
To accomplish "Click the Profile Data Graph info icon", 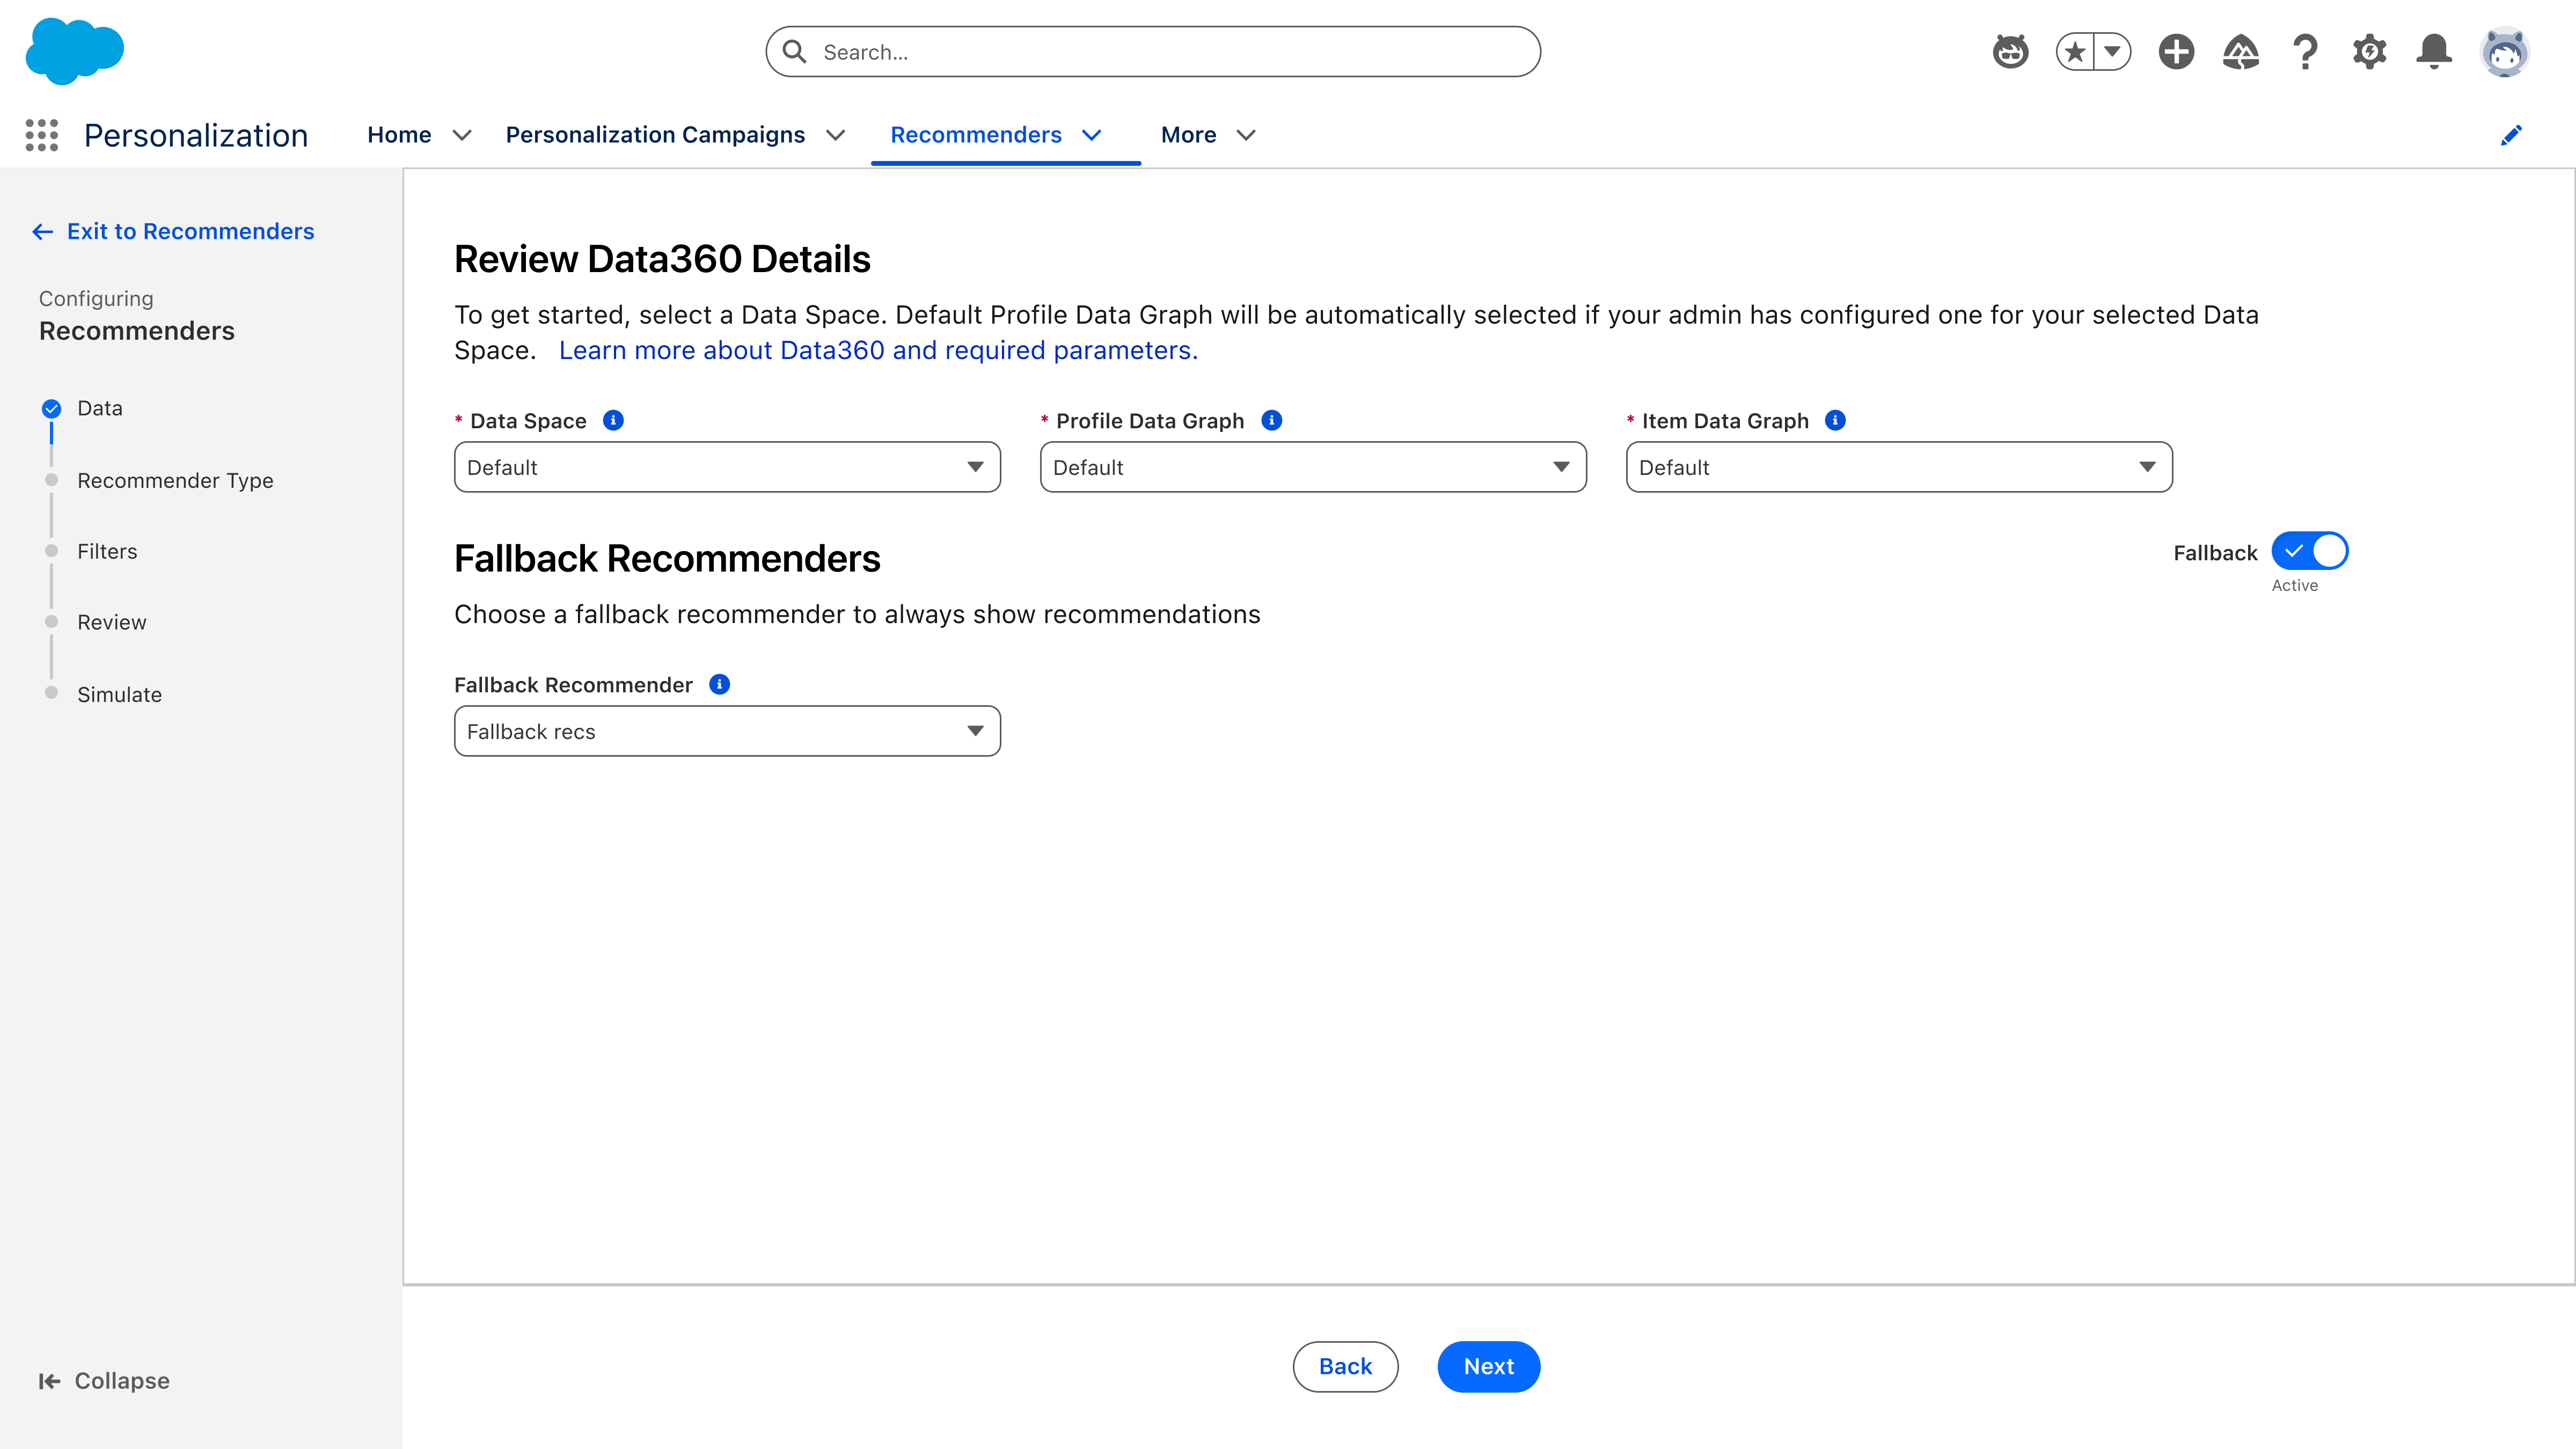I will click(1271, 421).
